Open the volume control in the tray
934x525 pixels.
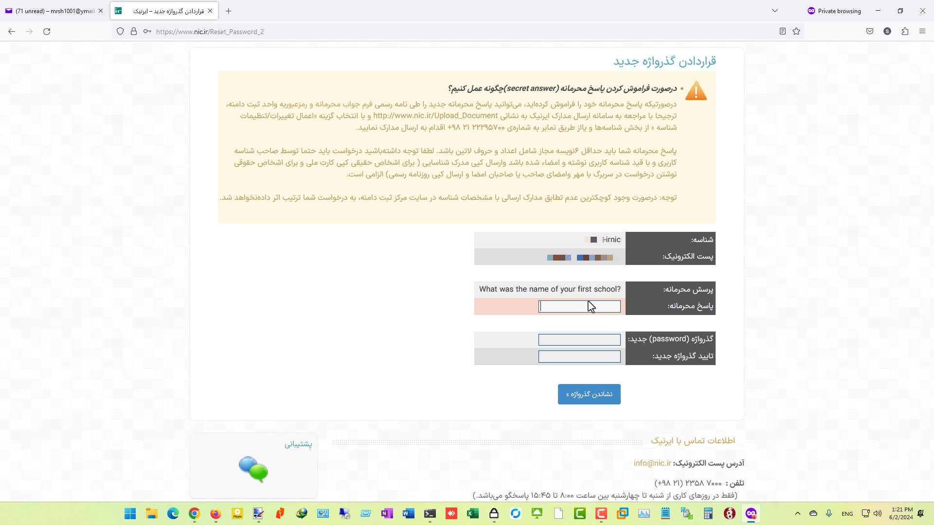878,514
